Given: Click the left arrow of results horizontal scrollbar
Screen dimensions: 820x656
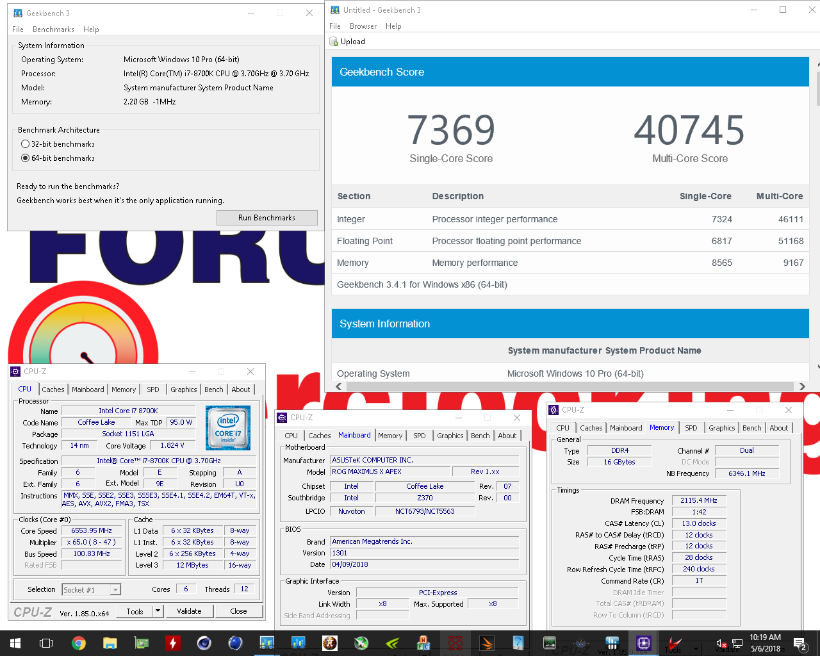Looking at the screenshot, I should point(339,386).
